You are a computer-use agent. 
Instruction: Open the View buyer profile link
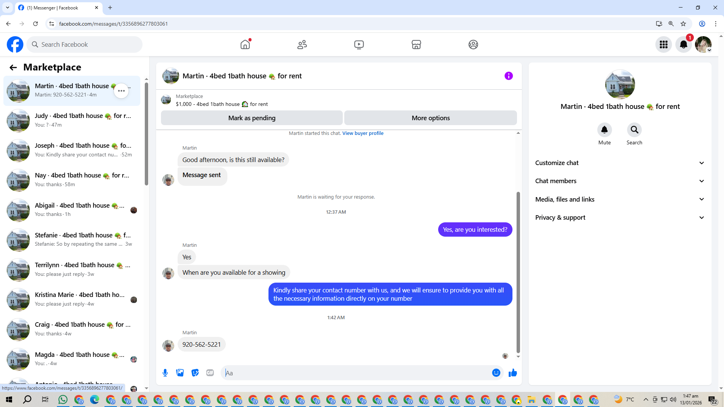[362, 133]
